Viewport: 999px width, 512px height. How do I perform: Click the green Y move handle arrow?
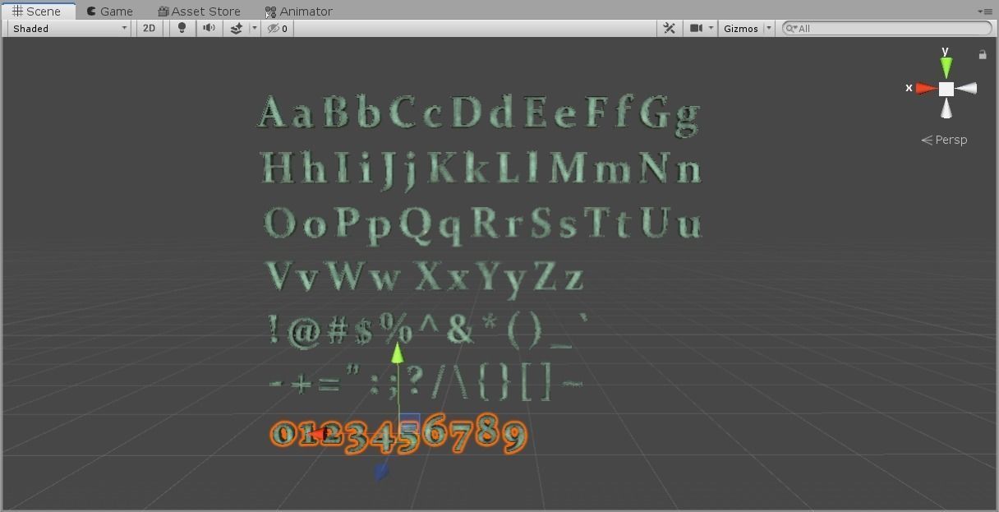[x=398, y=353]
